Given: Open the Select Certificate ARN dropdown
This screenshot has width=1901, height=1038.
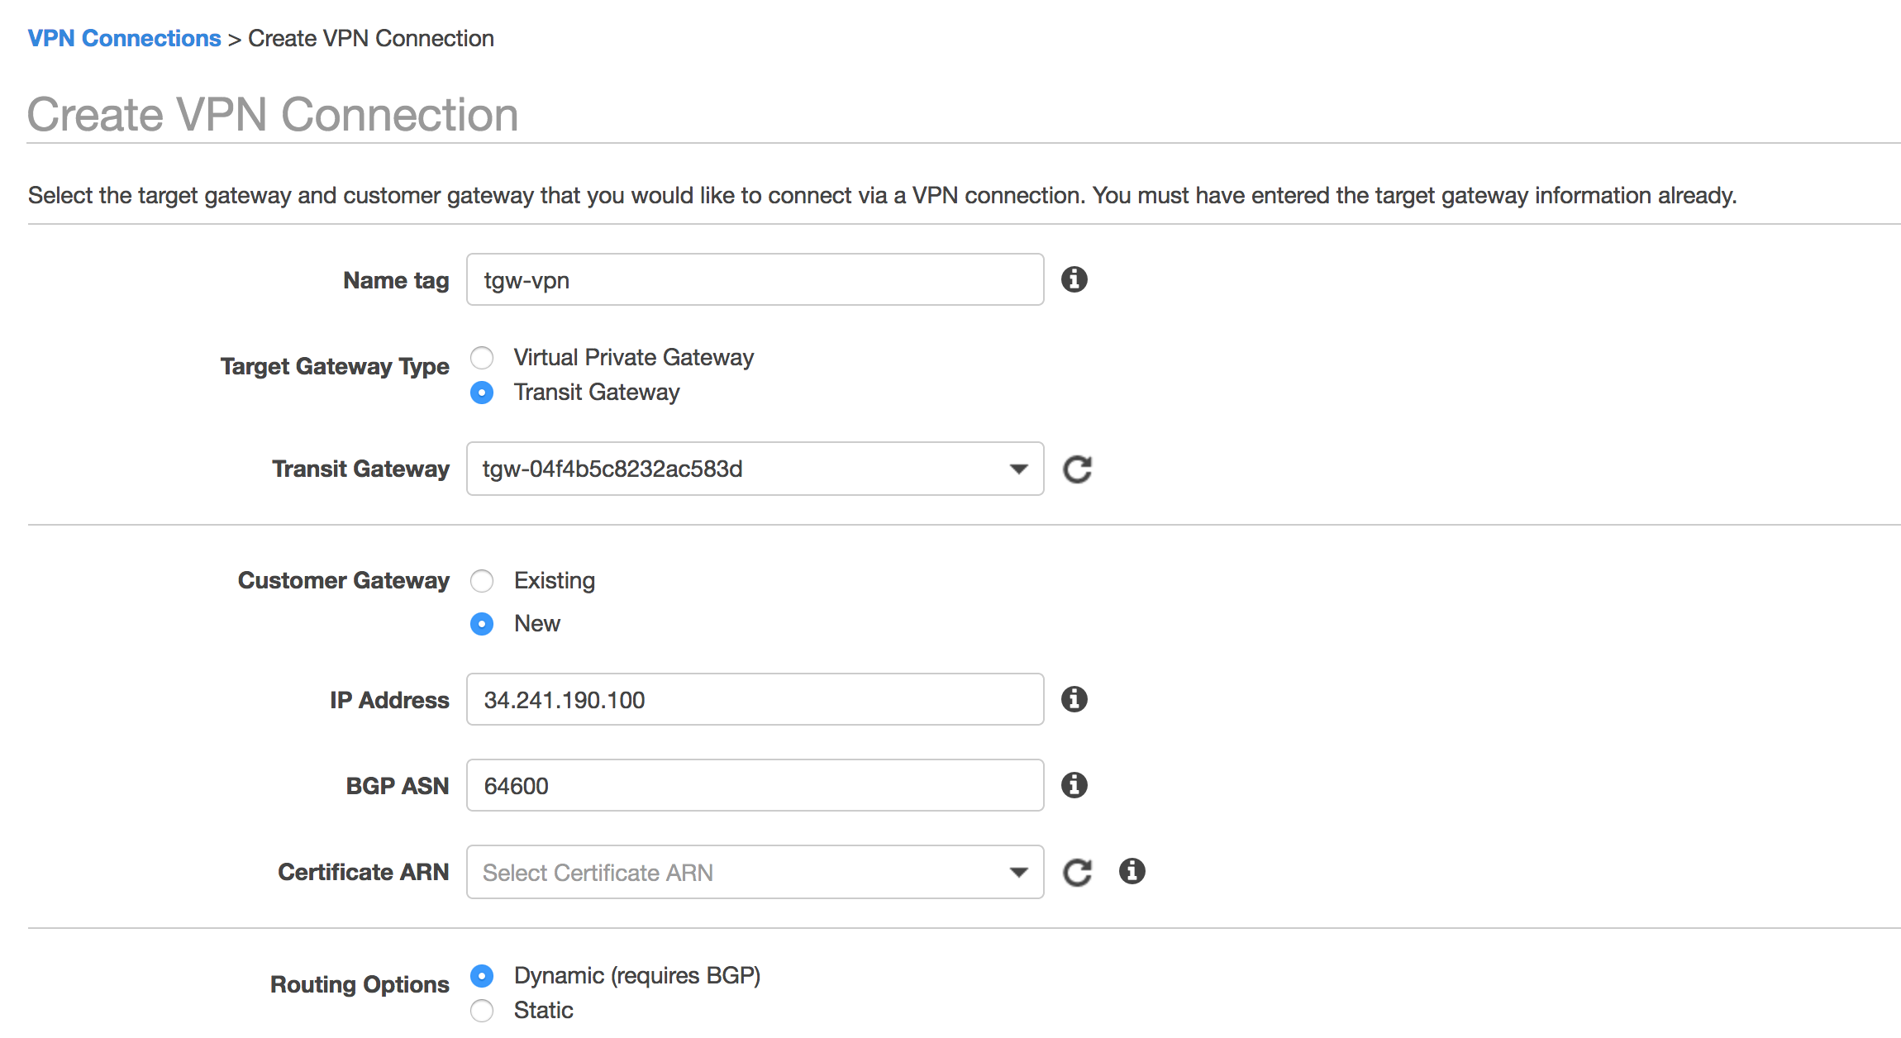Looking at the screenshot, I should (755, 872).
